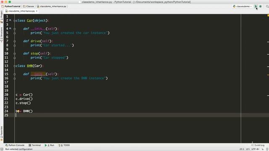Click 'BMW()' call on line 24
269x151 pixels.
[28, 111]
